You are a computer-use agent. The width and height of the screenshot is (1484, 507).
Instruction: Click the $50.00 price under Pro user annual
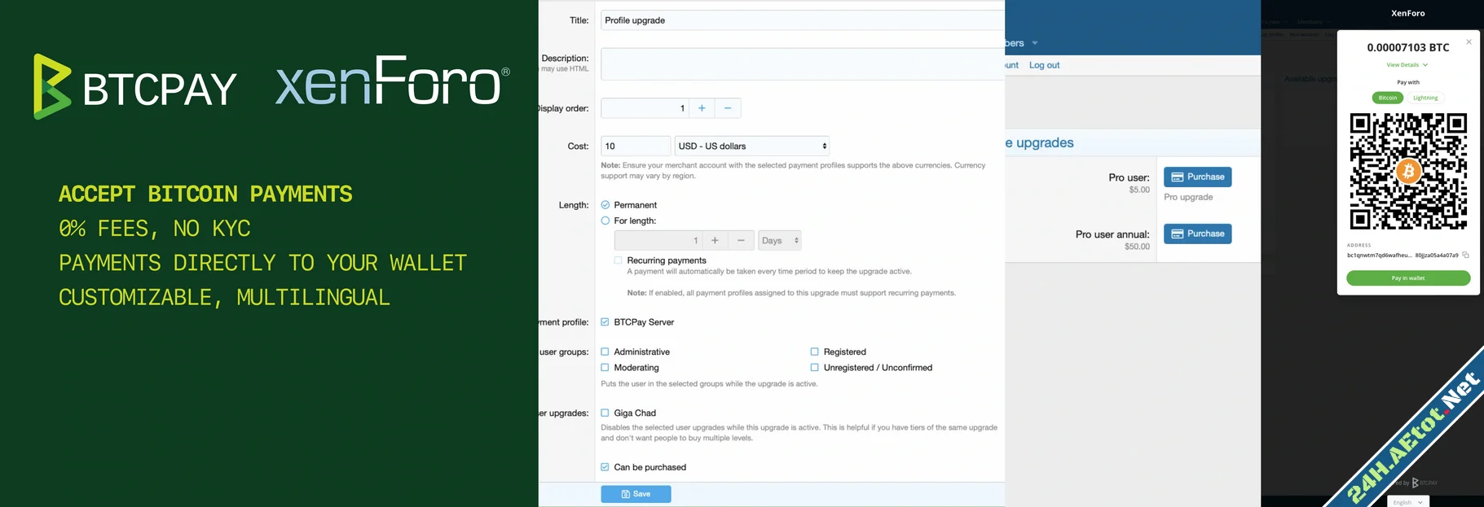coord(1137,247)
